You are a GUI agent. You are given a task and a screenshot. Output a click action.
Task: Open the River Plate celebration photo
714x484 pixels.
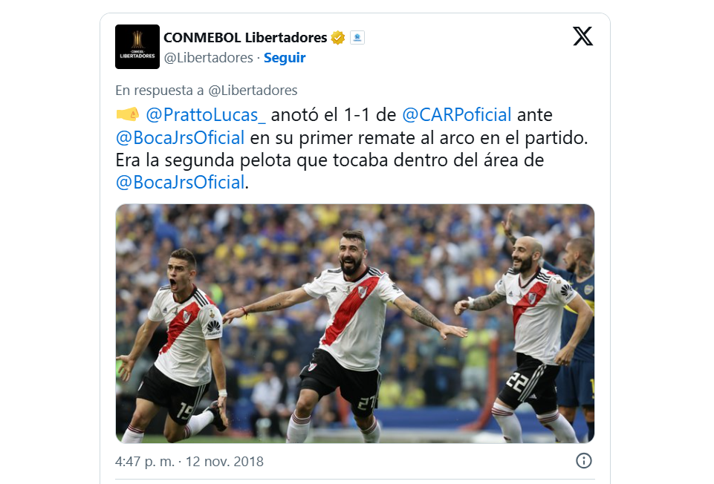click(x=354, y=324)
